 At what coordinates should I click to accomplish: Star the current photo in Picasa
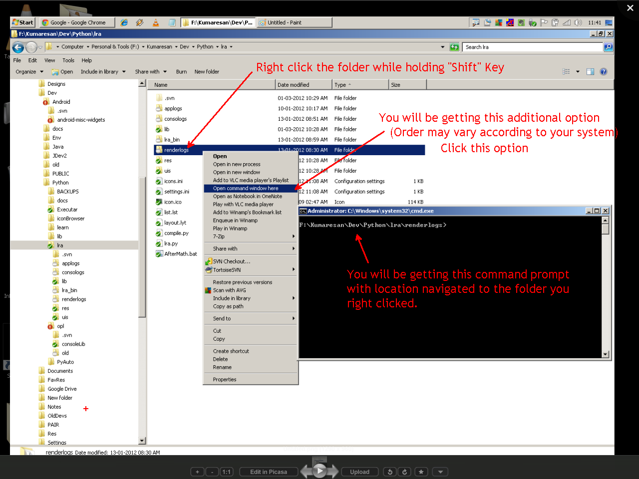point(421,472)
